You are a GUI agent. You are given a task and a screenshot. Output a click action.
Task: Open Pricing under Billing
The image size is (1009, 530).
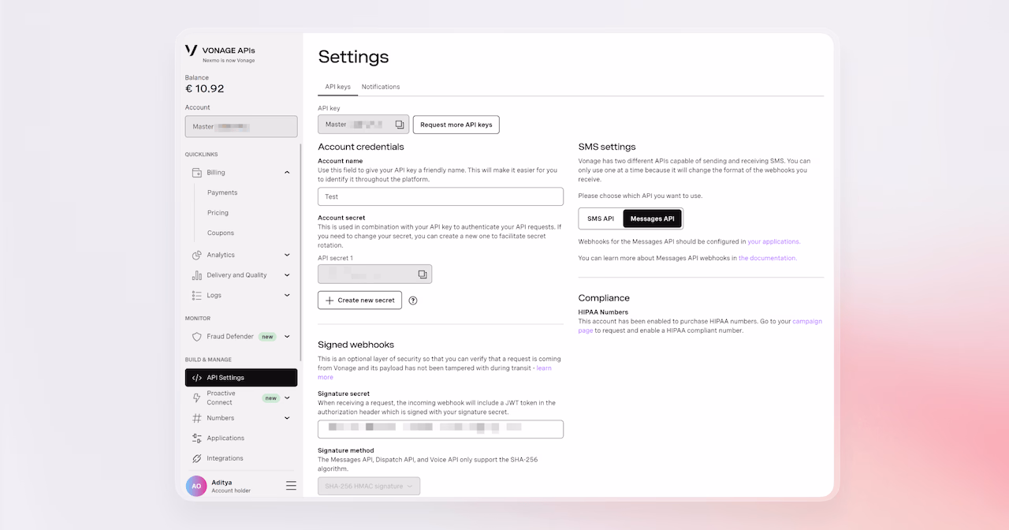[218, 213]
